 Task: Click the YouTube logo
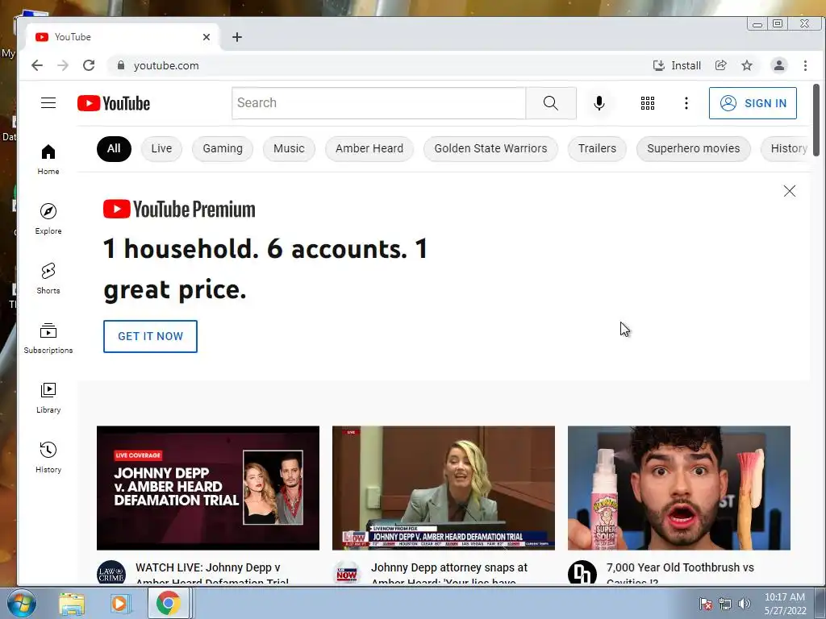(114, 103)
